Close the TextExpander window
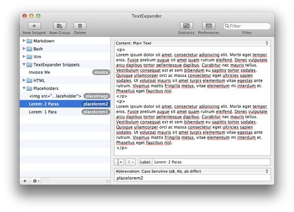Viewport: 294px width, 212px height. click(24, 16)
